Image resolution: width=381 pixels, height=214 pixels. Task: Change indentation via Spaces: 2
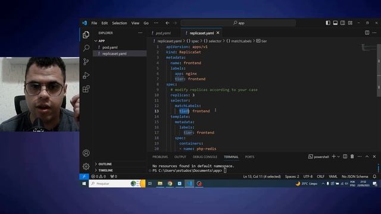coord(292,177)
